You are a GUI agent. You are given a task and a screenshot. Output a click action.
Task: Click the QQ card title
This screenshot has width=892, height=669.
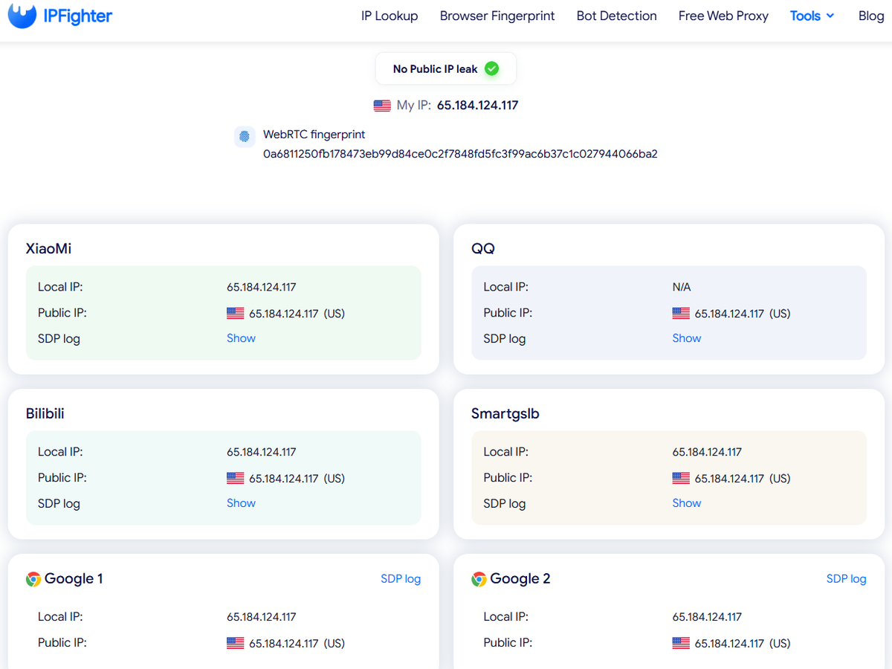point(483,249)
